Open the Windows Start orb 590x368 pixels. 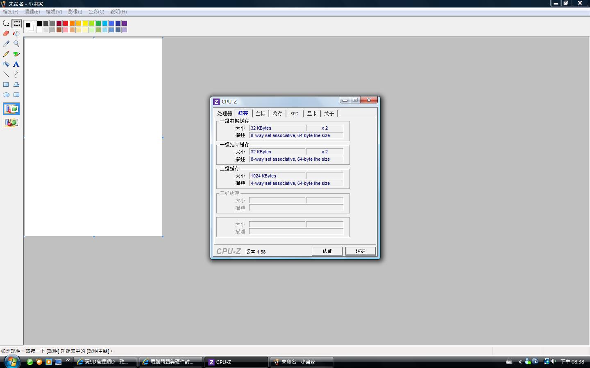[x=12, y=361]
